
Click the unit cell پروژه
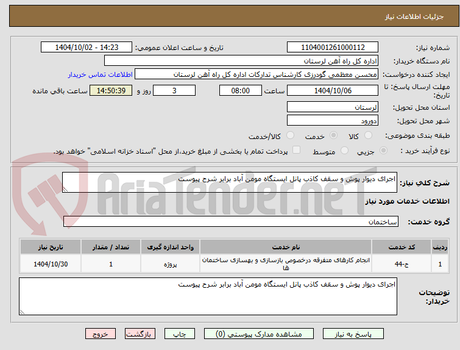click(170, 264)
